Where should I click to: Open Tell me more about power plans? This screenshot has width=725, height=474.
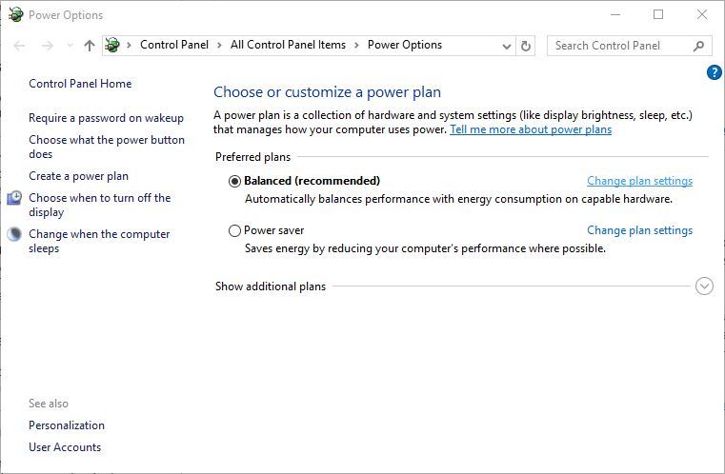(531, 129)
